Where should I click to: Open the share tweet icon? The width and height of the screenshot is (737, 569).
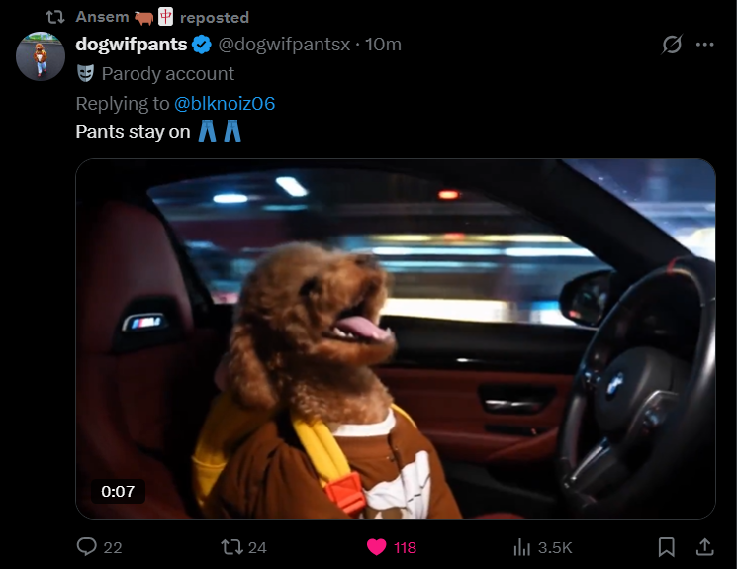tap(705, 547)
